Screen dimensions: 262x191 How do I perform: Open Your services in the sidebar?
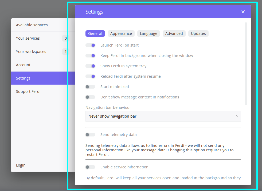pos(43,38)
